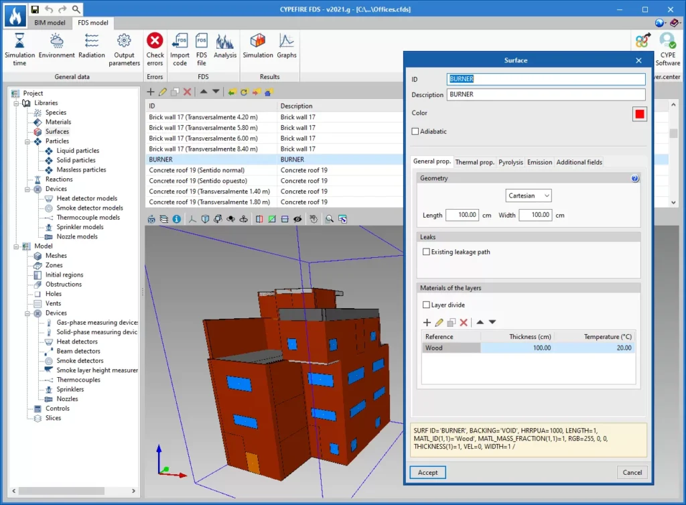Click the Length input field

462,215
